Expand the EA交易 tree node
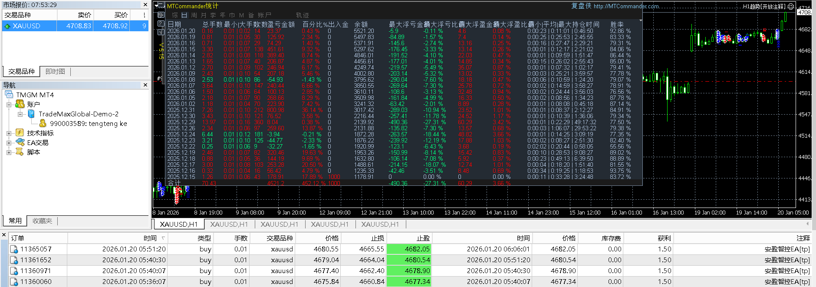The width and height of the screenshot is (816, 287). point(9,143)
